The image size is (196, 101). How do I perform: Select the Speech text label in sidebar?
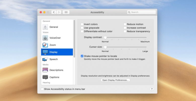pyautogui.click(x=54, y=59)
